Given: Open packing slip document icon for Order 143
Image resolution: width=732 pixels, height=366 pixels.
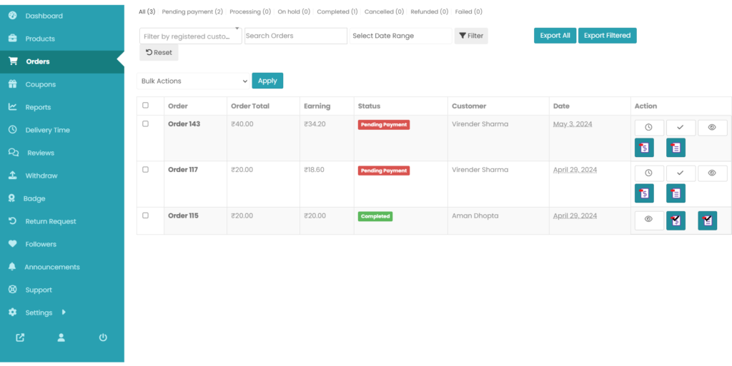Looking at the screenshot, I should click(676, 148).
